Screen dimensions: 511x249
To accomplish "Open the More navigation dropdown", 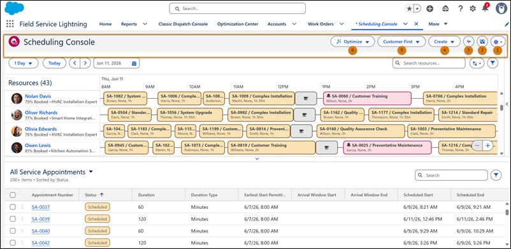I will pyautogui.click(x=438, y=24).
